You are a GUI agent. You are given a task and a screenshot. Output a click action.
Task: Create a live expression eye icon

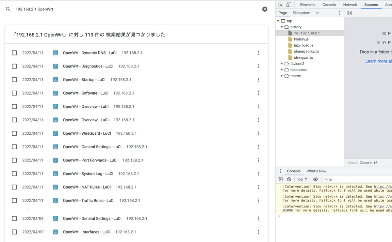315,179
